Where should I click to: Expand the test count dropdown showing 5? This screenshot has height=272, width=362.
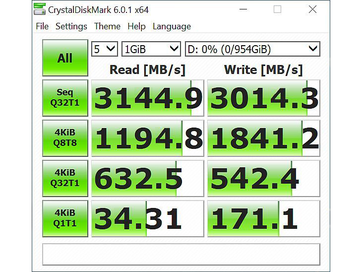(105, 49)
